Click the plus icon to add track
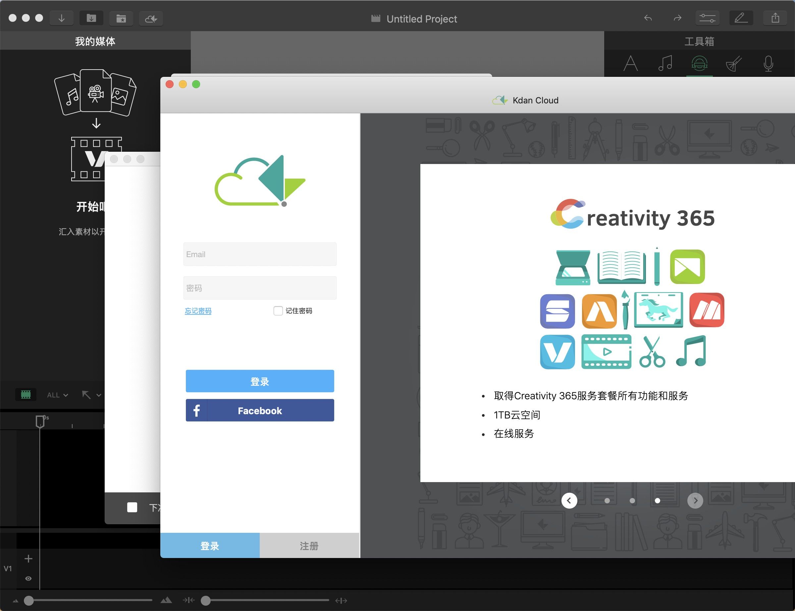Image resolution: width=795 pixels, height=611 pixels. pos(28,559)
